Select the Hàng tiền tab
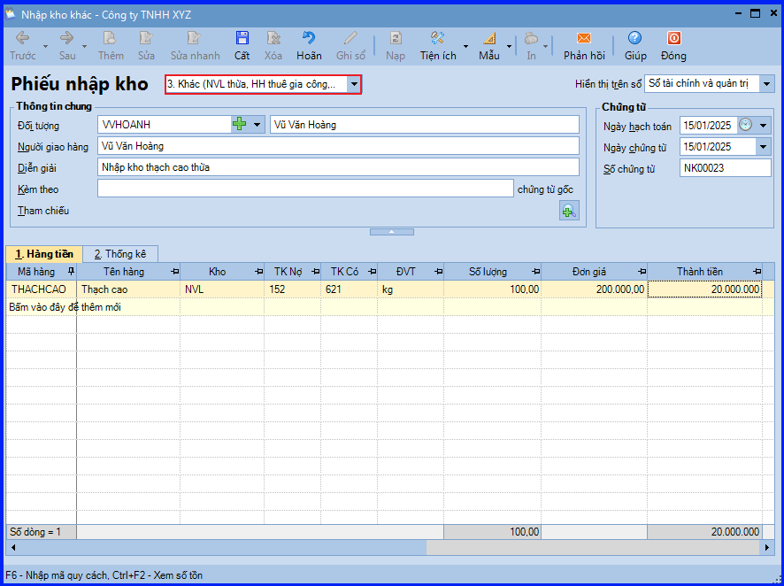 [43, 254]
